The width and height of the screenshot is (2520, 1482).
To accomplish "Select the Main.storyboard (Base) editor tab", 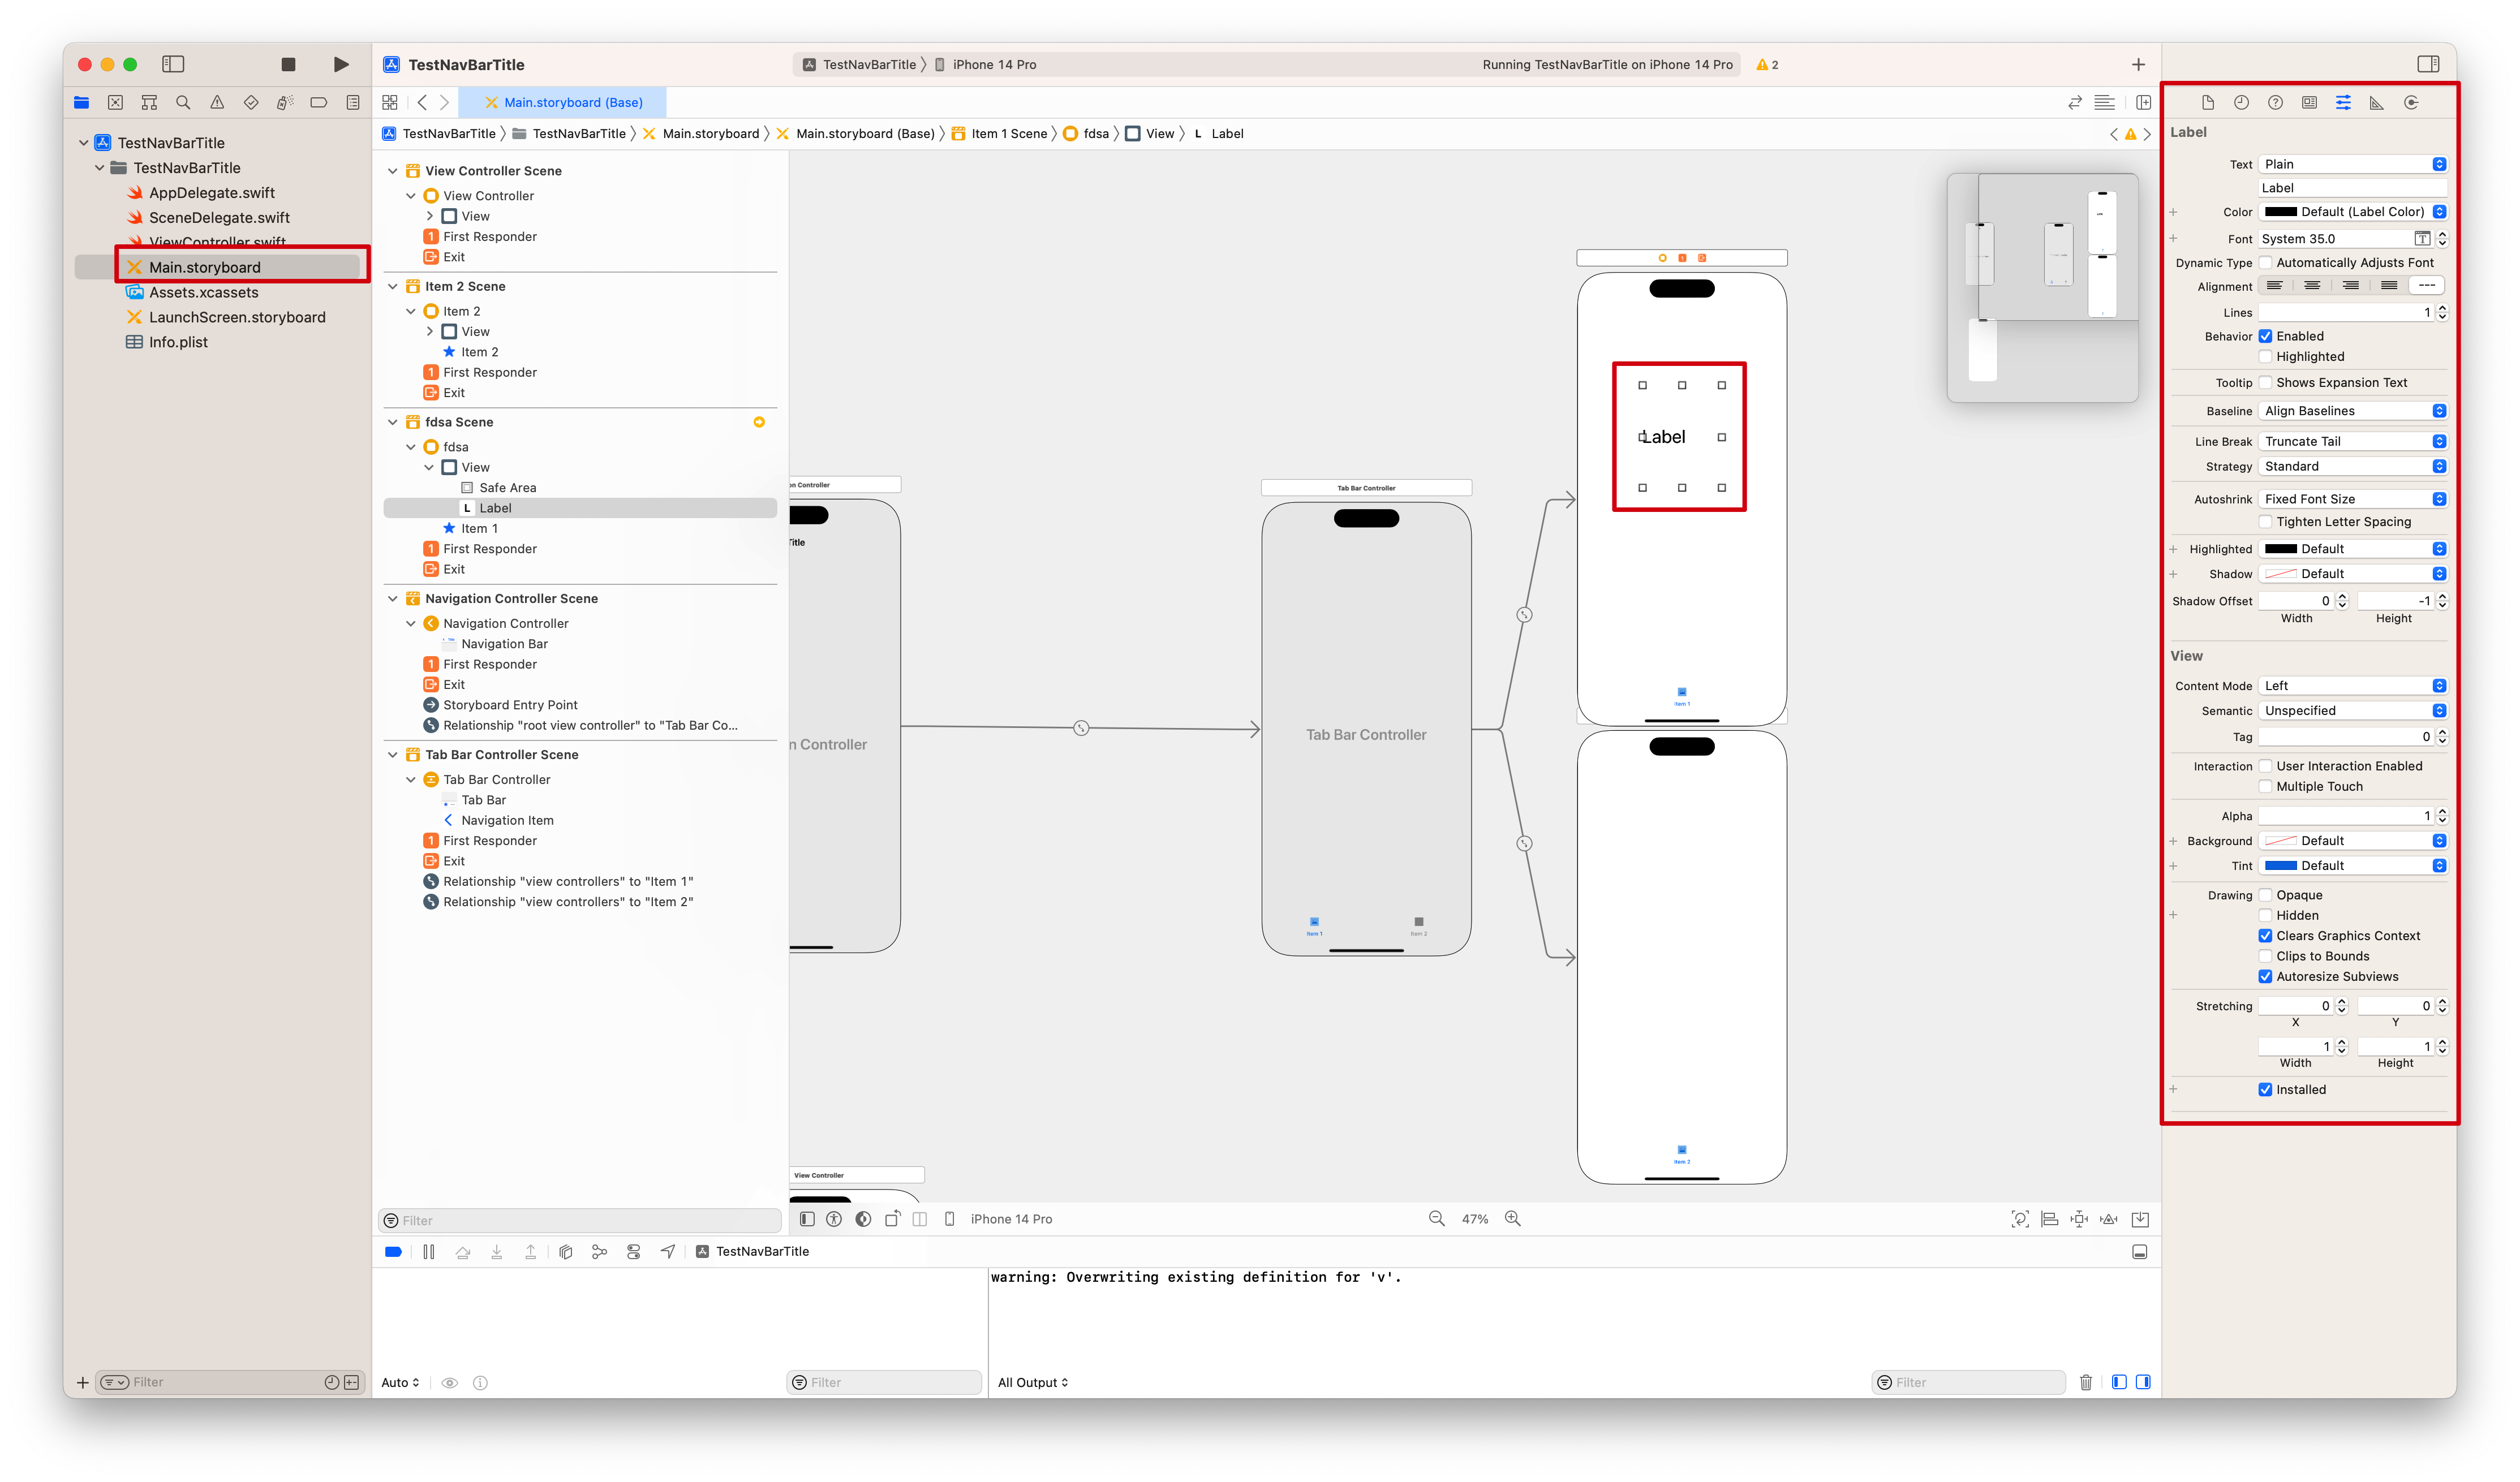I will (563, 102).
